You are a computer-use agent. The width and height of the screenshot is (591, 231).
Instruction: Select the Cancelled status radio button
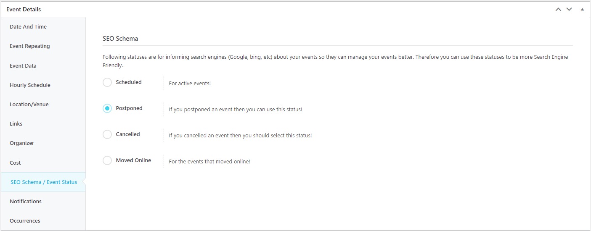107,134
